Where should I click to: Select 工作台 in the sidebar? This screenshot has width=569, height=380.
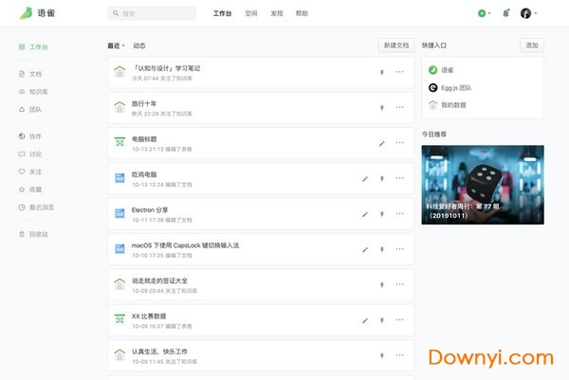tap(33, 47)
